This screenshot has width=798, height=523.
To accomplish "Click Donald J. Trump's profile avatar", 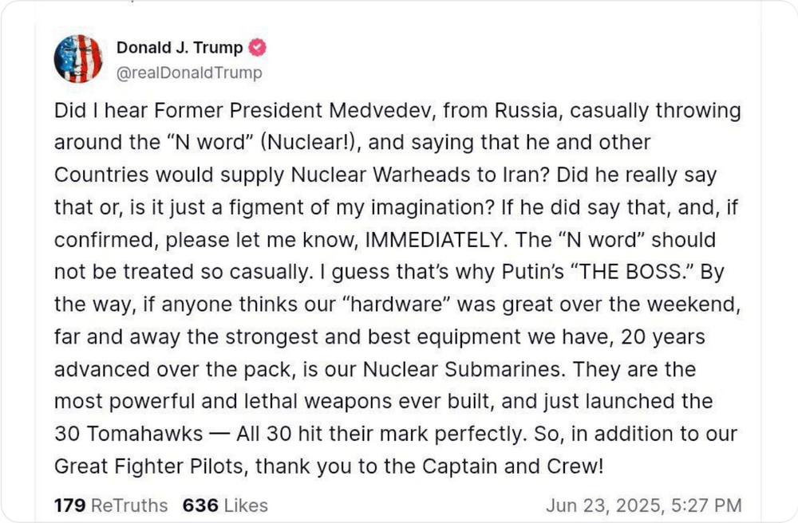I will pyautogui.click(x=78, y=59).
